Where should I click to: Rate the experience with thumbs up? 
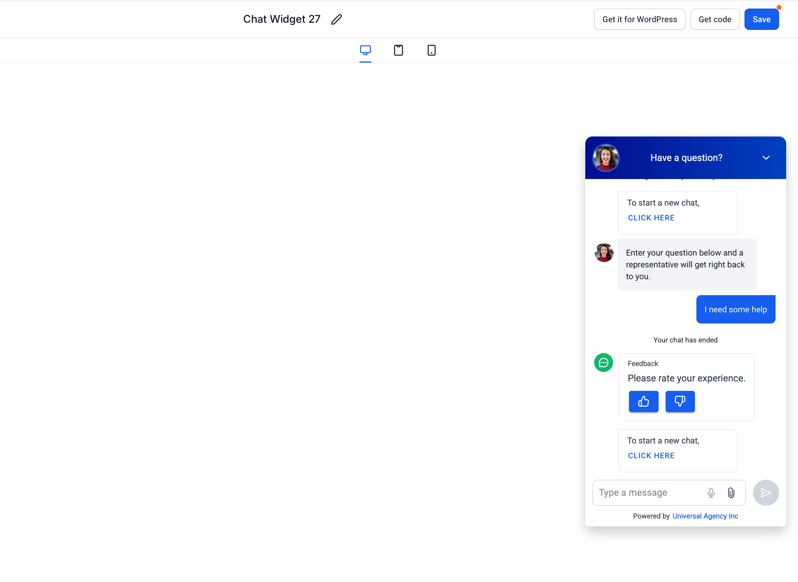click(644, 401)
